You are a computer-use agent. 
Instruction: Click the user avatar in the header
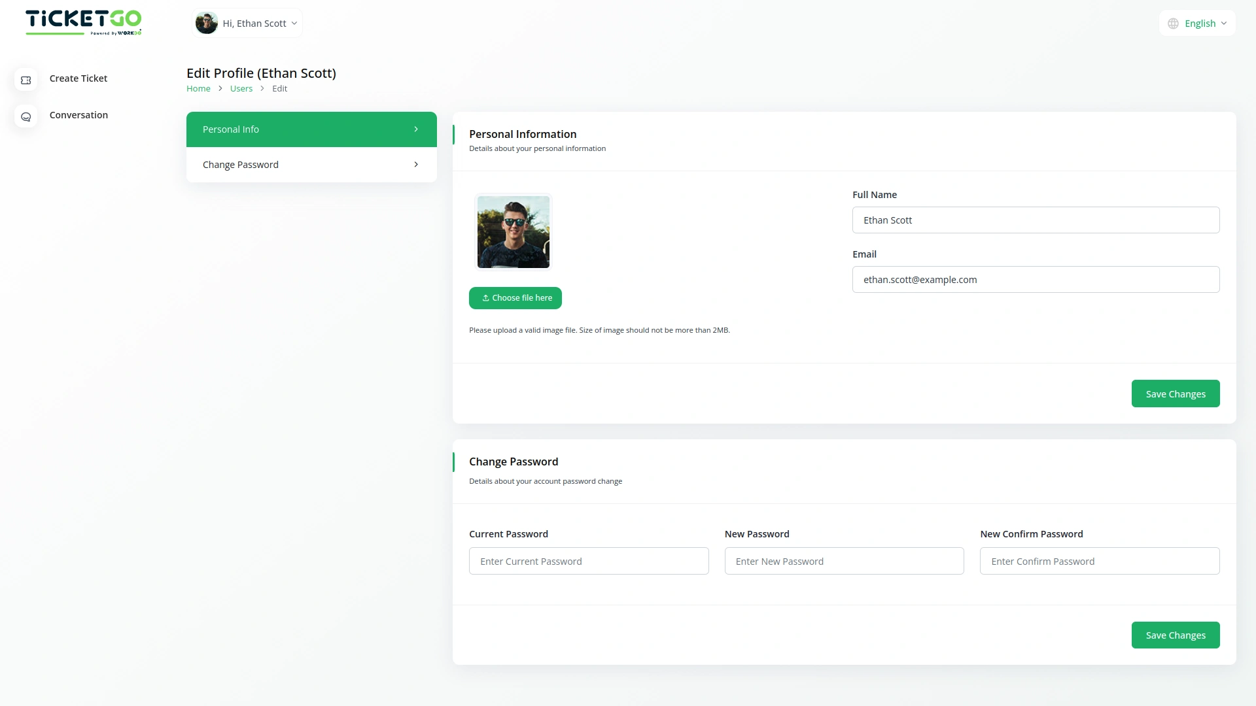pos(207,24)
